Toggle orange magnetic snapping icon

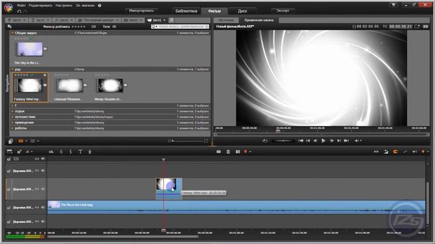point(396,152)
